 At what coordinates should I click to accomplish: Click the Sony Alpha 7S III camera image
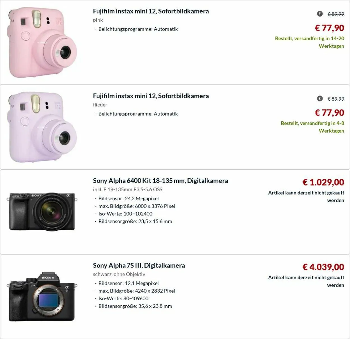42,296
